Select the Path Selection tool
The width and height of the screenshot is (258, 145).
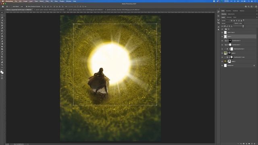coord(2,57)
